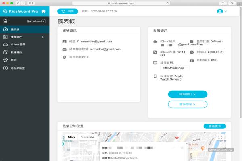This screenshot has width=242, height=161.
Task: Click the Safari reload page icon
Action: (x=167, y=3)
